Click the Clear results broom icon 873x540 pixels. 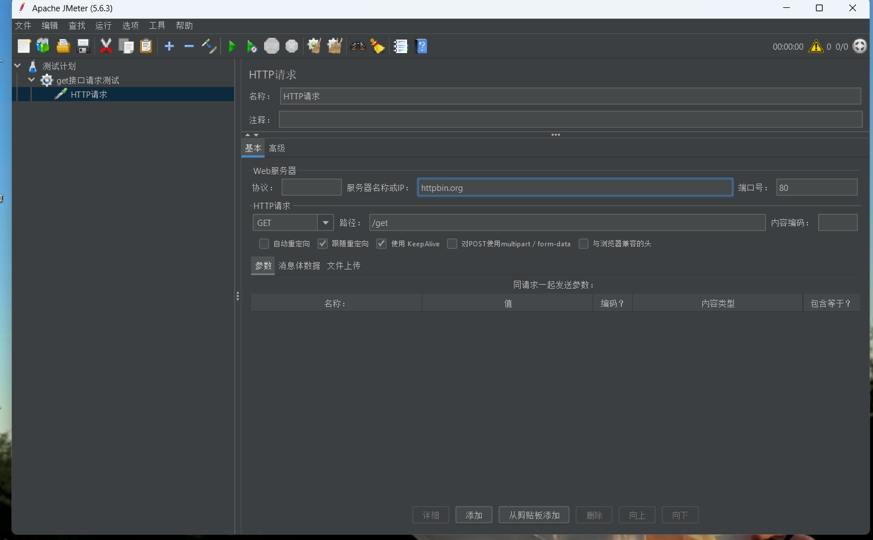(x=314, y=46)
